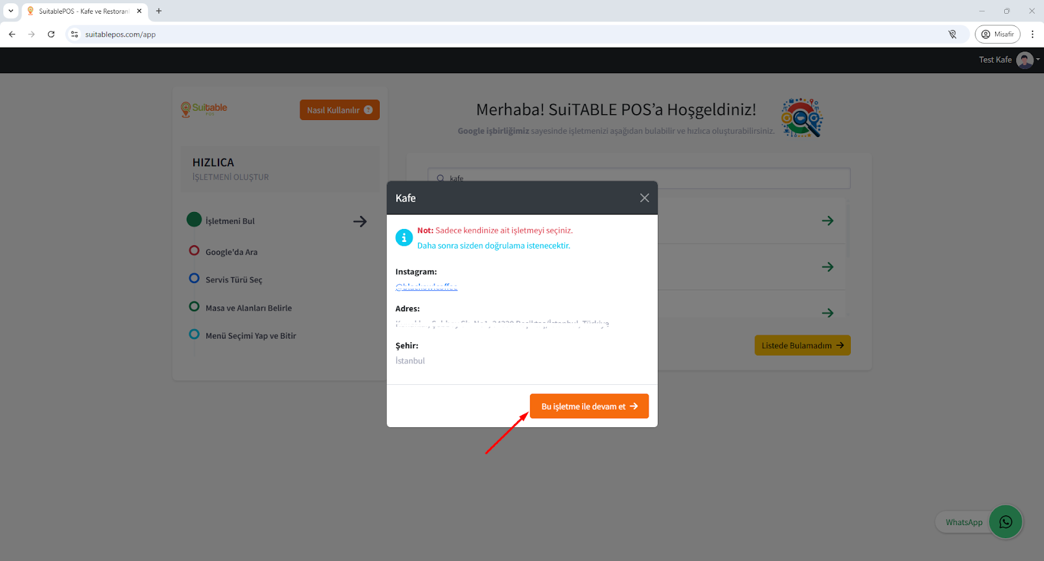The height and width of the screenshot is (561, 1044).
Task: Close the SuitablePOS tab
Action: click(x=139, y=11)
